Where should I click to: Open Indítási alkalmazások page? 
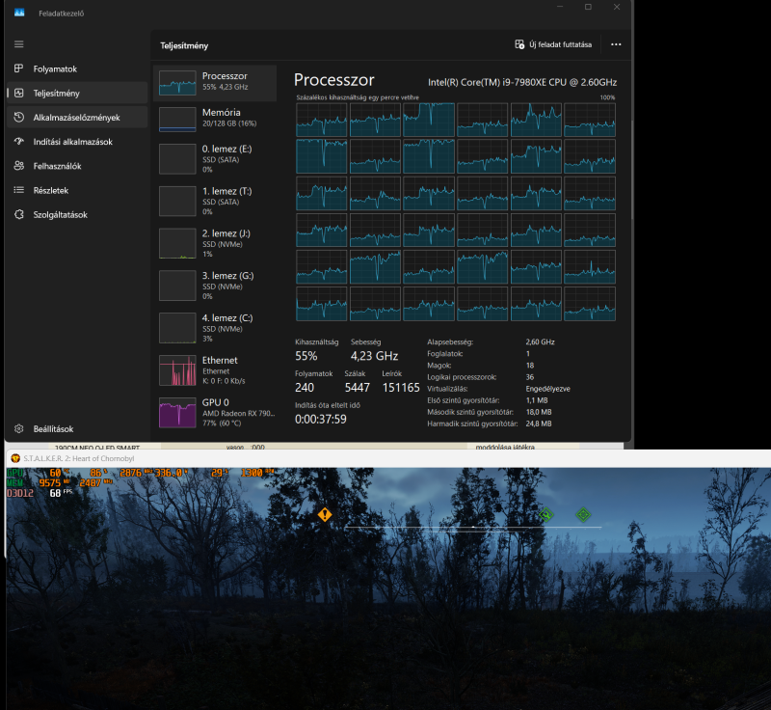tap(77, 142)
